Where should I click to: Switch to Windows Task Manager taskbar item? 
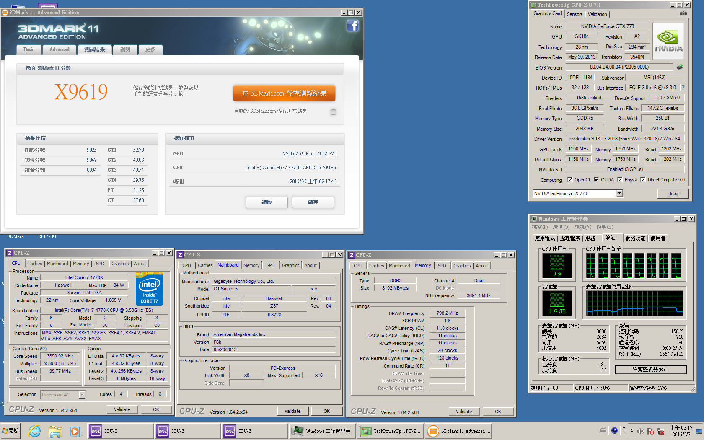point(322,431)
